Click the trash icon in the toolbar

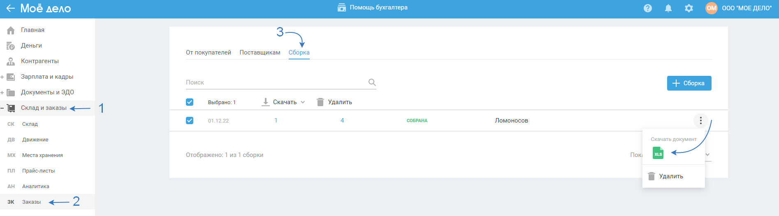tap(320, 102)
